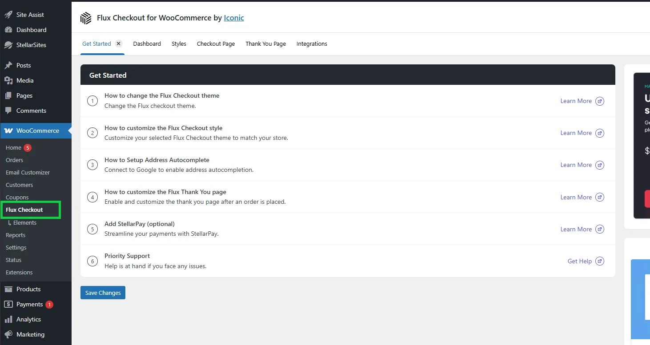This screenshot has height=345, width=650.
Task: Click the Marketing megaphone icon
Action: [8, 334]
